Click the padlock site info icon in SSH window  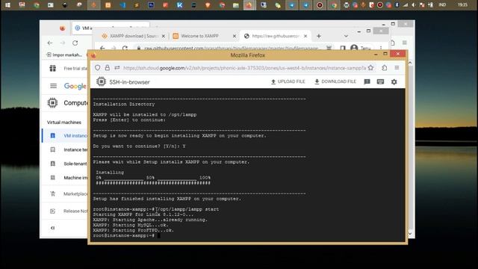[x=108, y=68]
